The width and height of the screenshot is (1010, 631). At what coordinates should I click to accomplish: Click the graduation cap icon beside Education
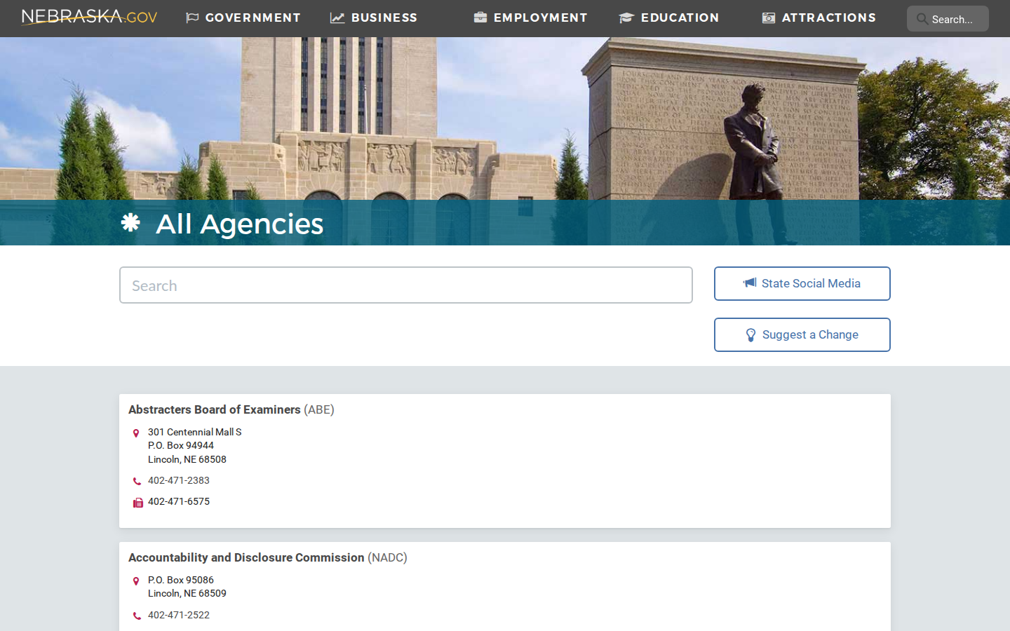pos(626,18)
